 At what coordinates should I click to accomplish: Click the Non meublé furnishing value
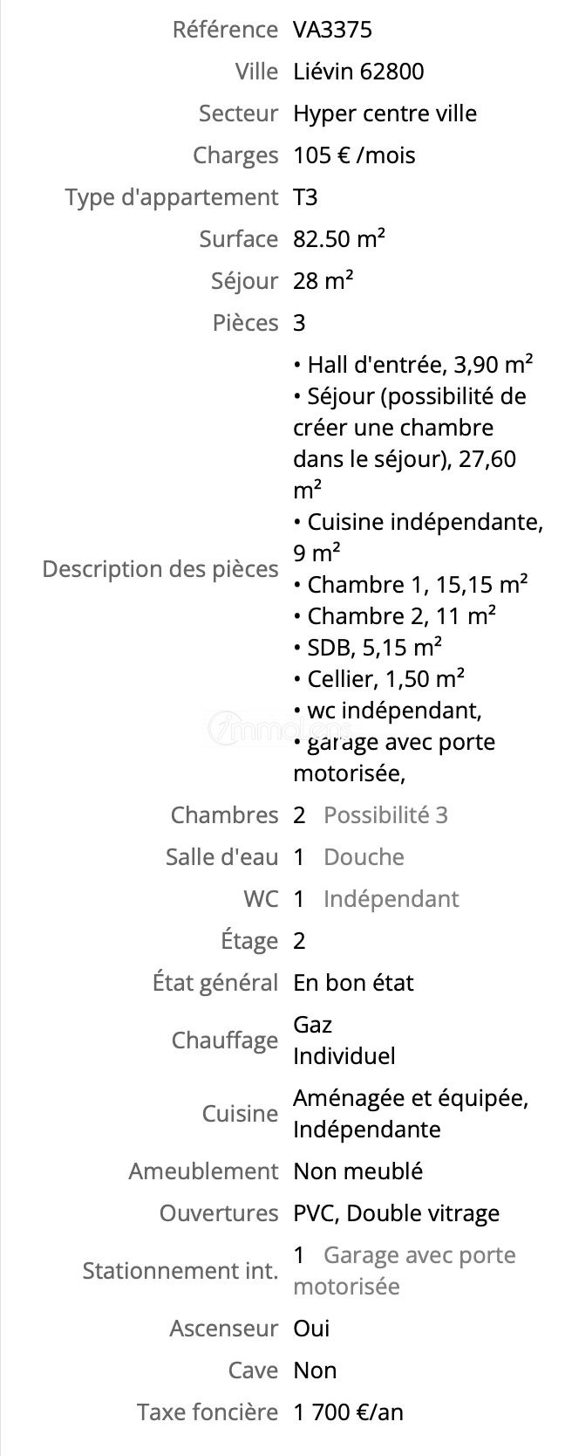coord(357,1171)
